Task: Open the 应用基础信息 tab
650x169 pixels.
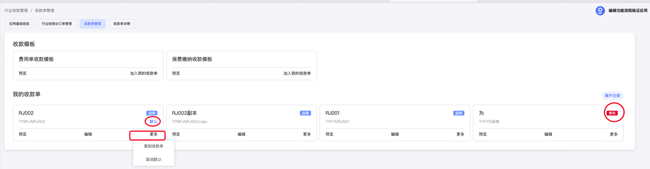Action: (19, 24)
